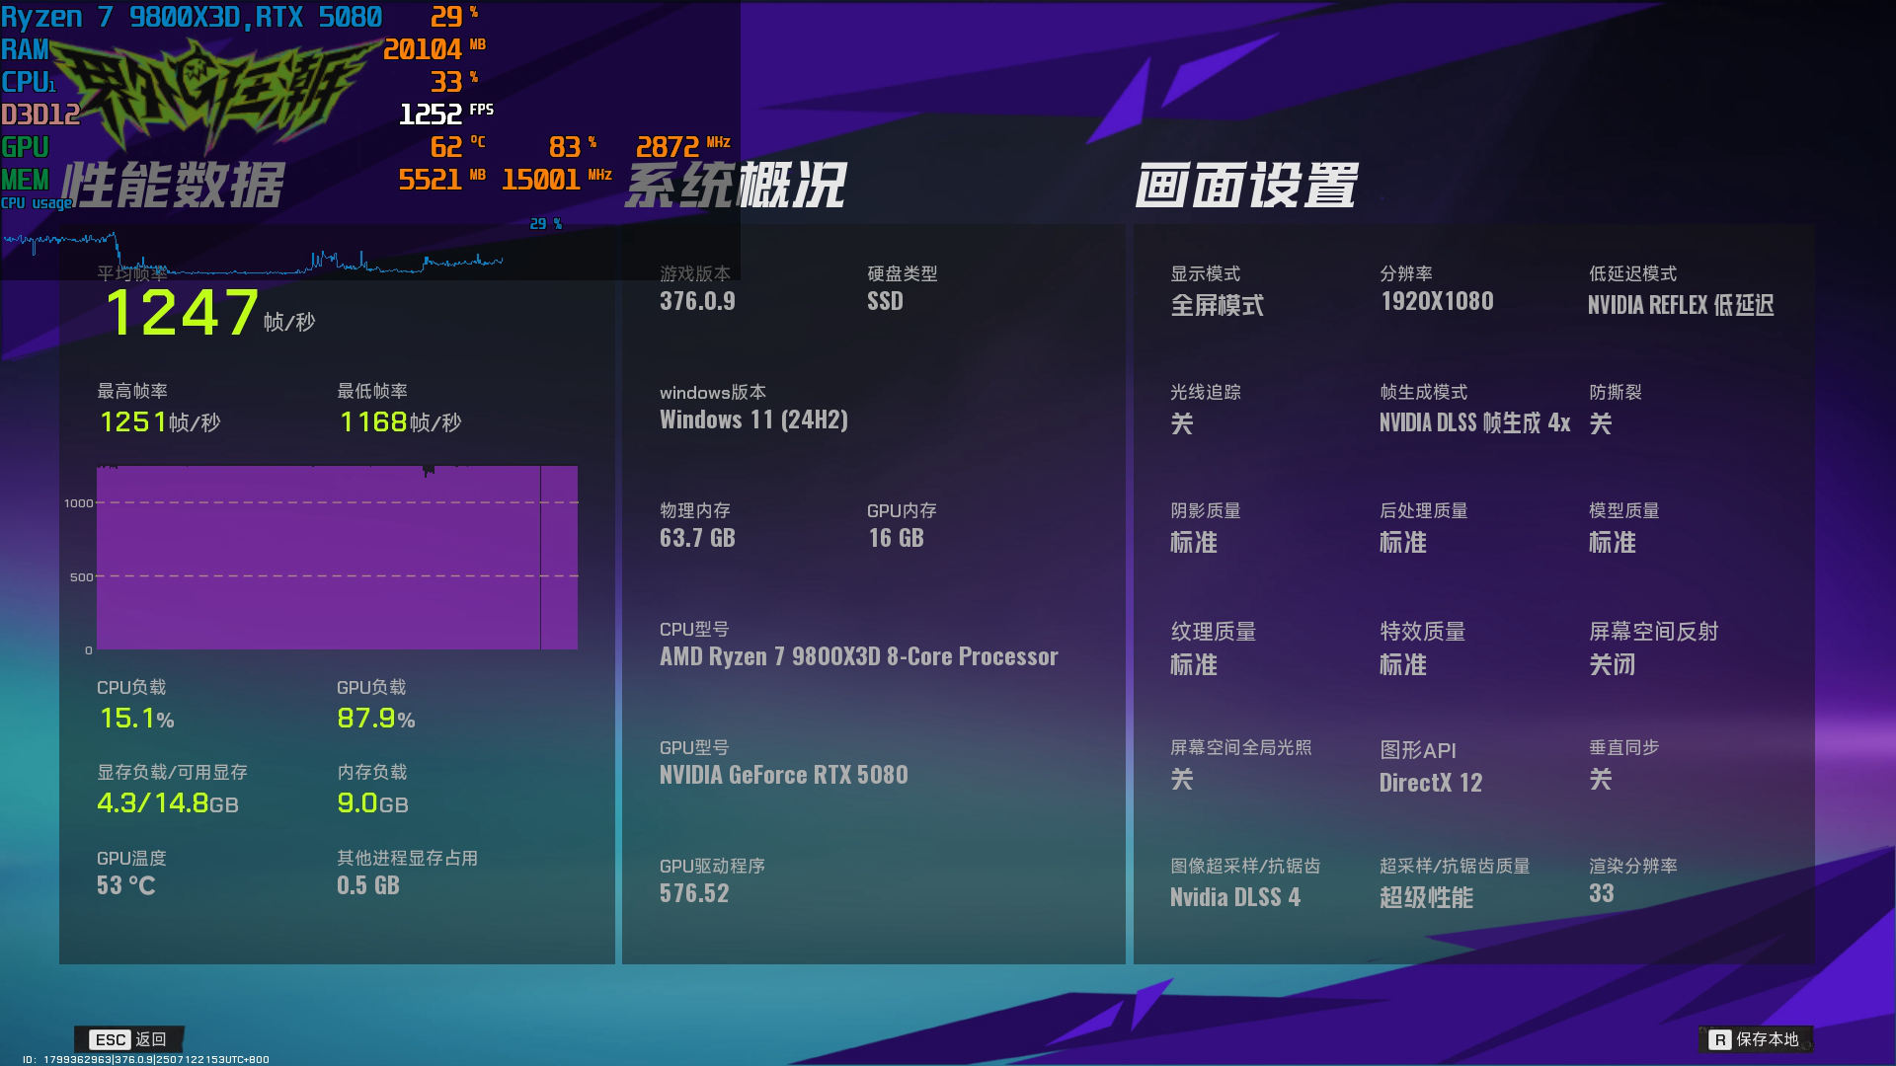Click the CPU usage line chart overlay
Viewport: 1896px width, 1066px height.
252,257
